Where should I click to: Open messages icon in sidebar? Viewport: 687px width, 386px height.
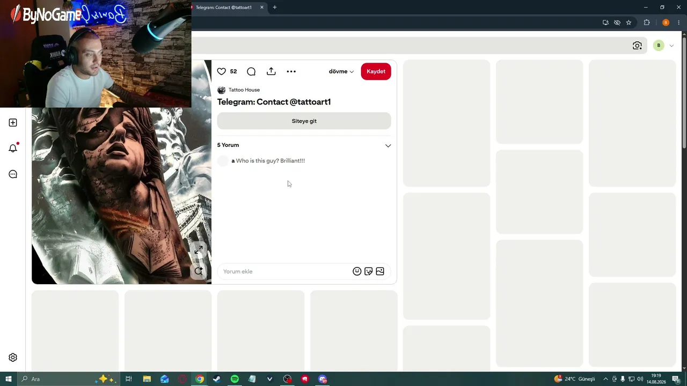pyautogui.click(x=13, y=174)
